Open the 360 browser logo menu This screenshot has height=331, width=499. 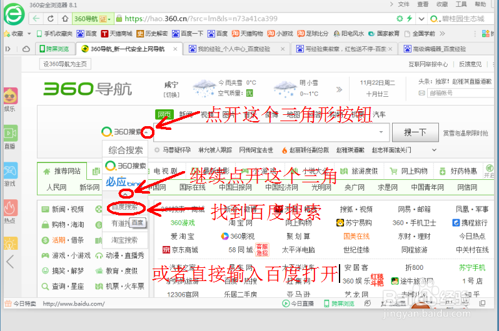coord(14,14)
